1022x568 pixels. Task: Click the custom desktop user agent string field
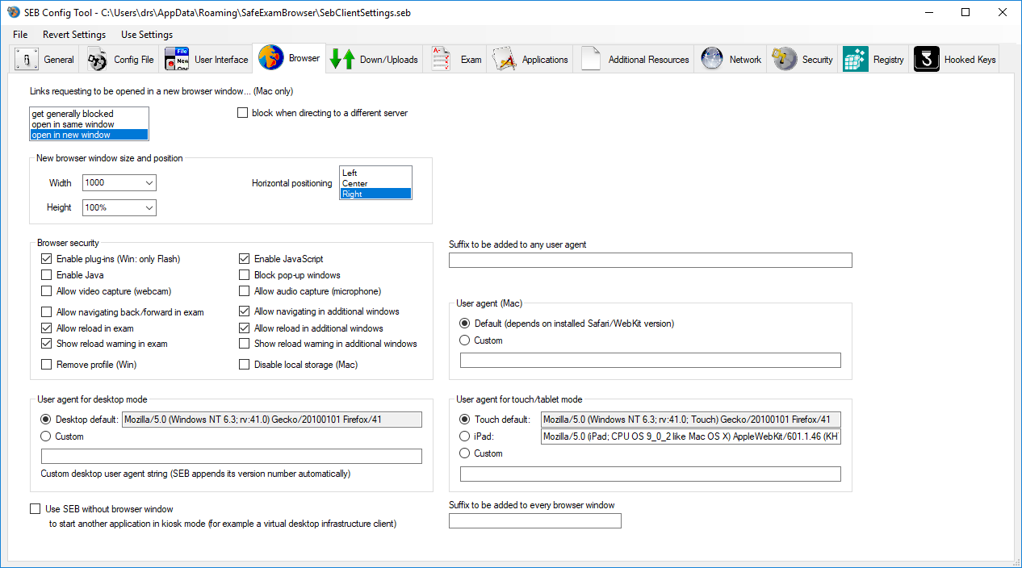coord(232,457)
